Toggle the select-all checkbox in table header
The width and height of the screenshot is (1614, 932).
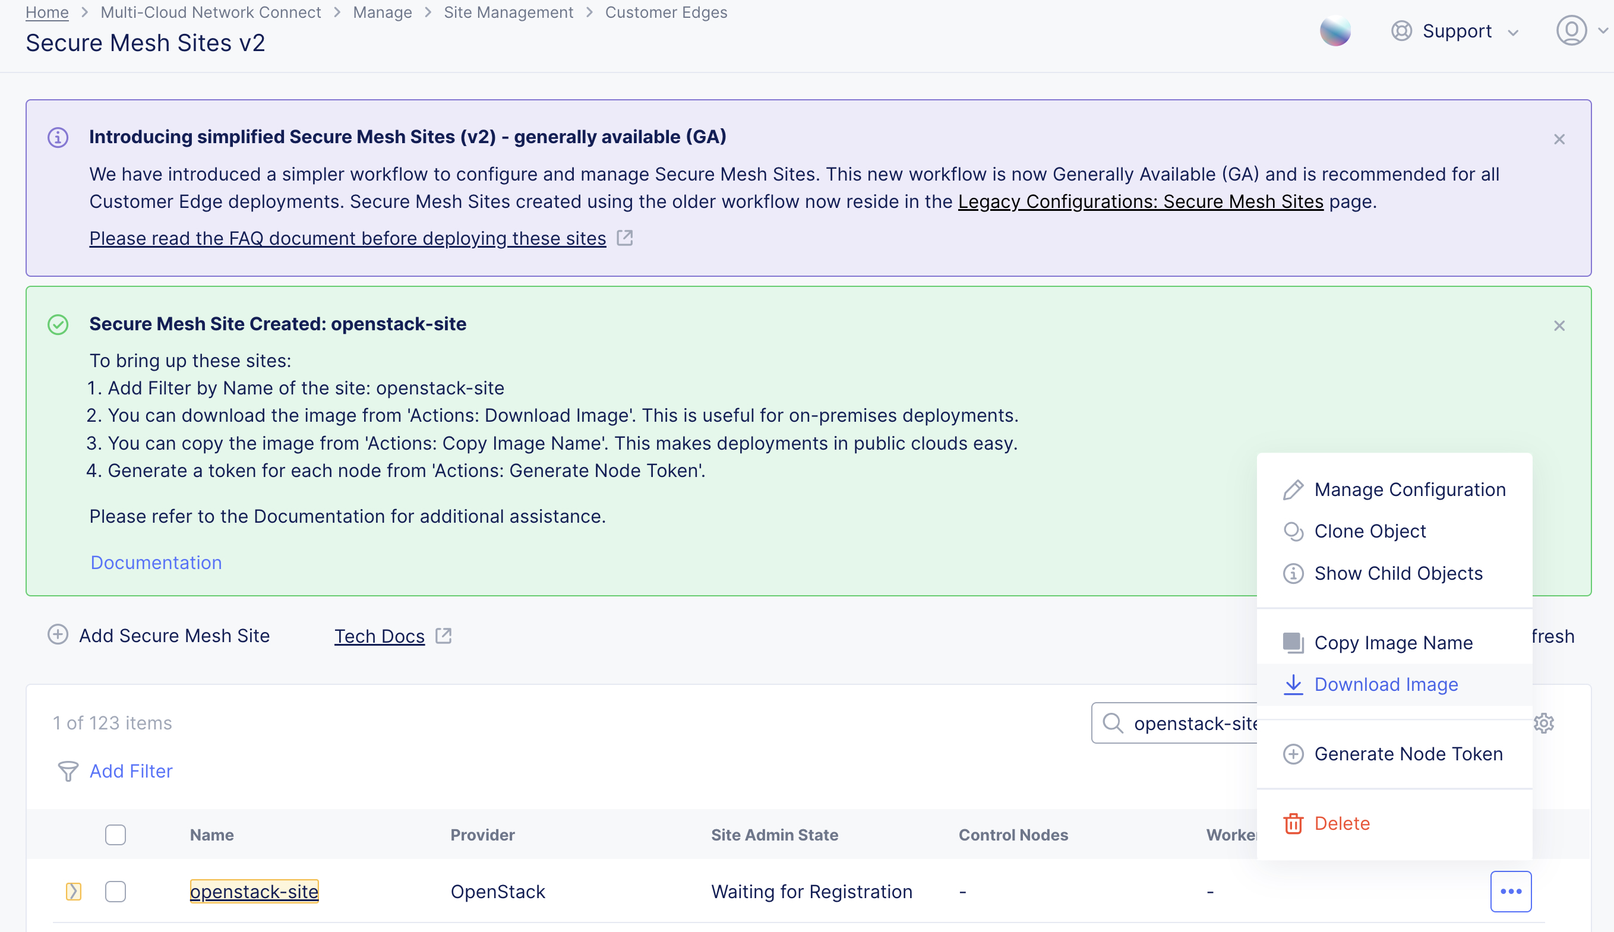click(115, 835)
